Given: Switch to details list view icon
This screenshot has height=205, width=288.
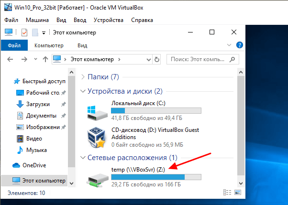Looking at the screenshot, I should coord(227,193).
